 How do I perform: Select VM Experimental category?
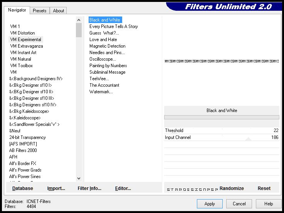(x=26, y=39)
